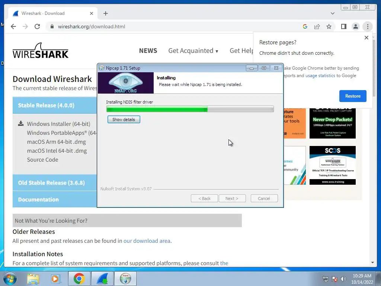
Task: Open the Never Drop Packets ad
Action: [332, 124]
